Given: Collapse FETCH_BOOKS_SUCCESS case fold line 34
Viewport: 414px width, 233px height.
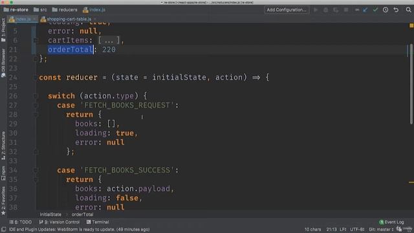Looking at the screenshot, I should [36, 170].
